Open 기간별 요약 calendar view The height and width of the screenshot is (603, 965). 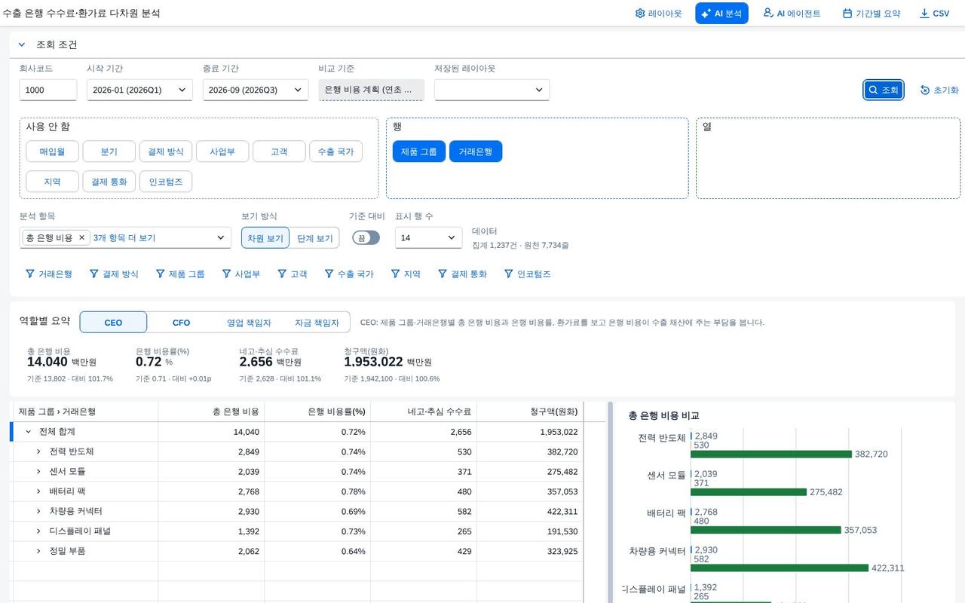[871, 14]
